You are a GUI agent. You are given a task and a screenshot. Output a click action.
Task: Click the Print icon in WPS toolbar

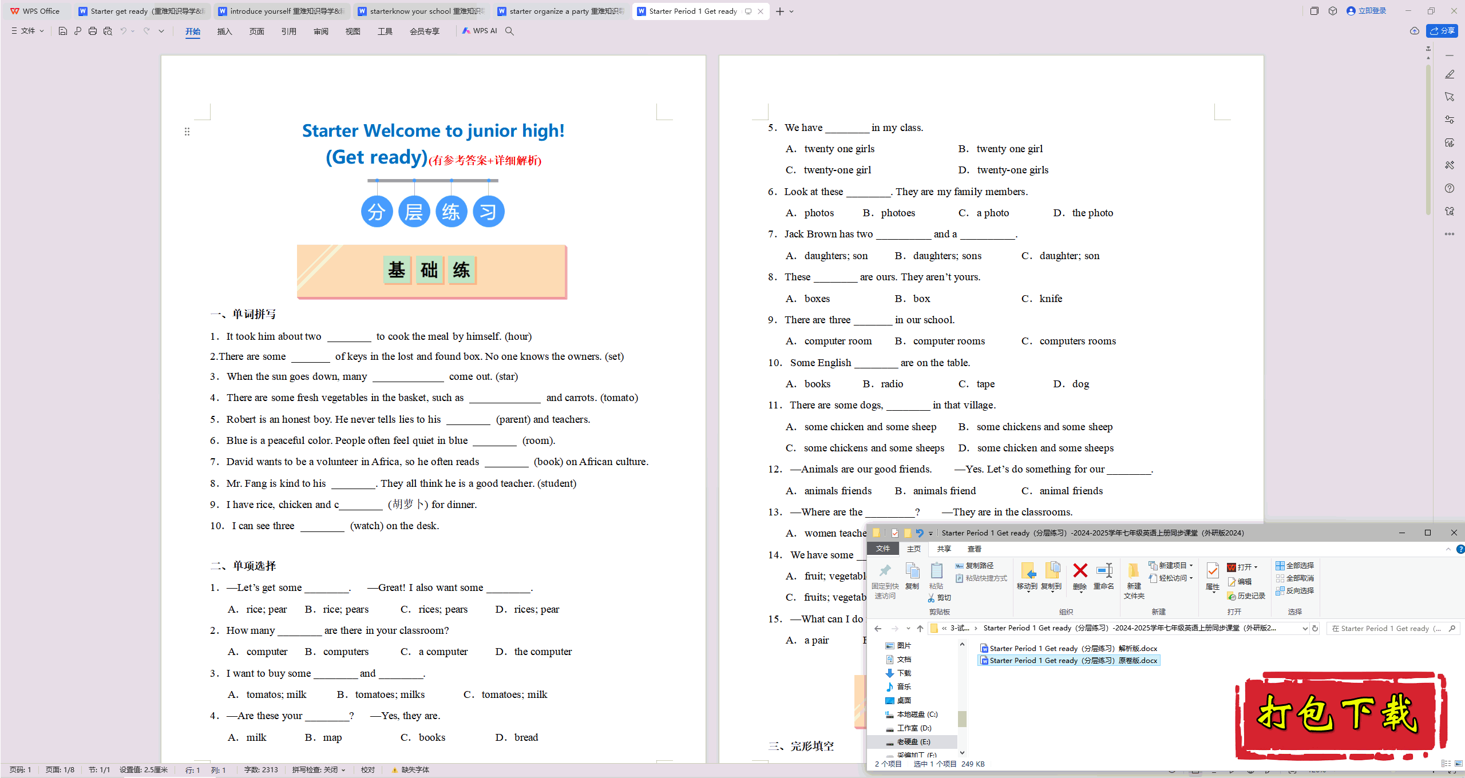click(x=92, y=31)
